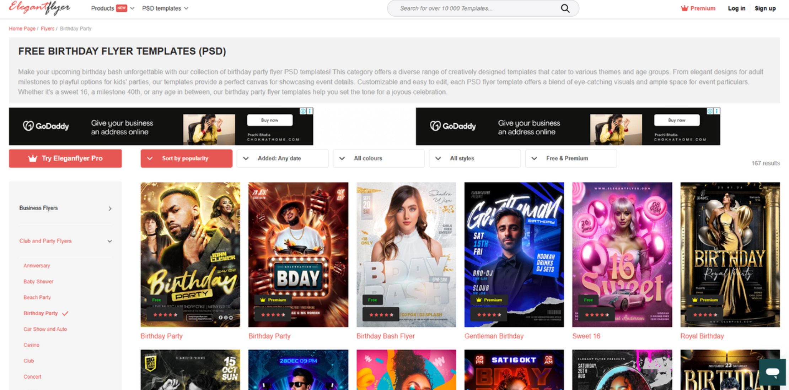789x390 pixels.
Task: Click the Try Eleganflyer Pro button
Action: pos(65,158)
